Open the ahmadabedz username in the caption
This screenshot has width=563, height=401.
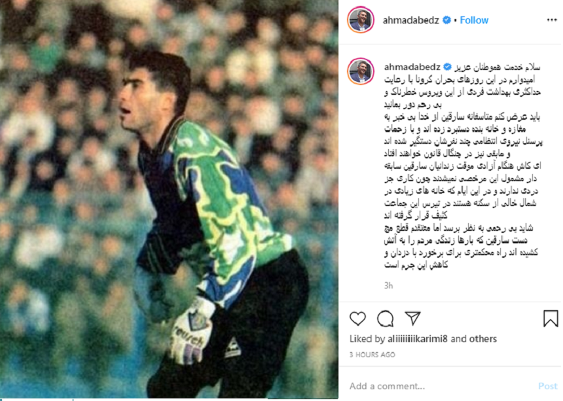(412, 67)
